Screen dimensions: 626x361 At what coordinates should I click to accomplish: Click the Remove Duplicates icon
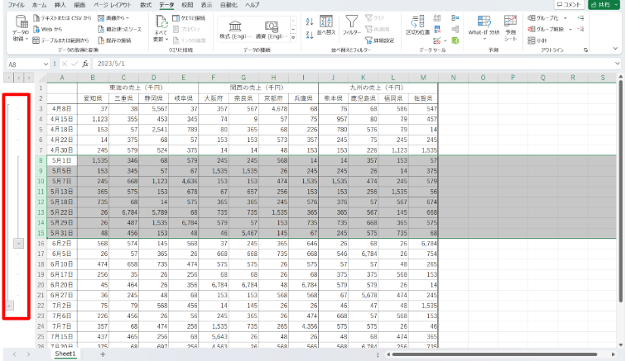coord(437,29)
